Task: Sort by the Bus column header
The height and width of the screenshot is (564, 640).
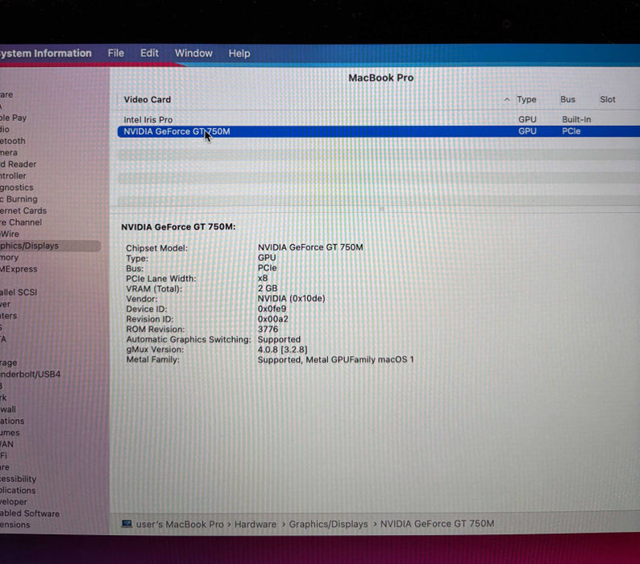Action: click(x=567, y=100)
